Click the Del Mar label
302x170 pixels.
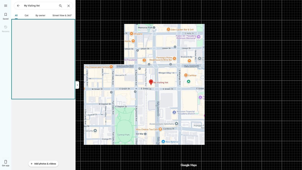coord(140,134)
